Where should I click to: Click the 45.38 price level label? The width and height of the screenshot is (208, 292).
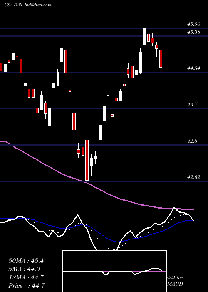tap(193, 32)
